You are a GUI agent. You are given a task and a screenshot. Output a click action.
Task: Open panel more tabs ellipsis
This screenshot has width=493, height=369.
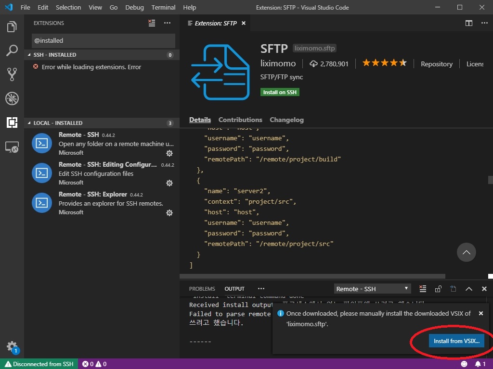pyautogui.click(x=261, y=289)
